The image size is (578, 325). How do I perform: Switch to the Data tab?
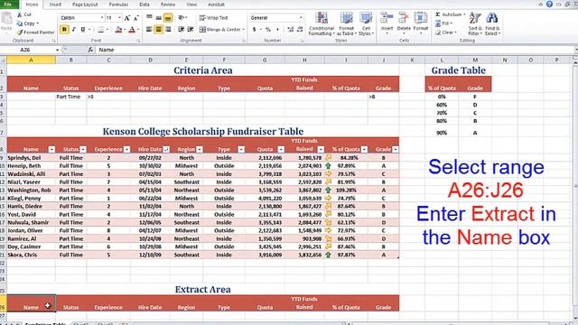[x=144, y=5]
